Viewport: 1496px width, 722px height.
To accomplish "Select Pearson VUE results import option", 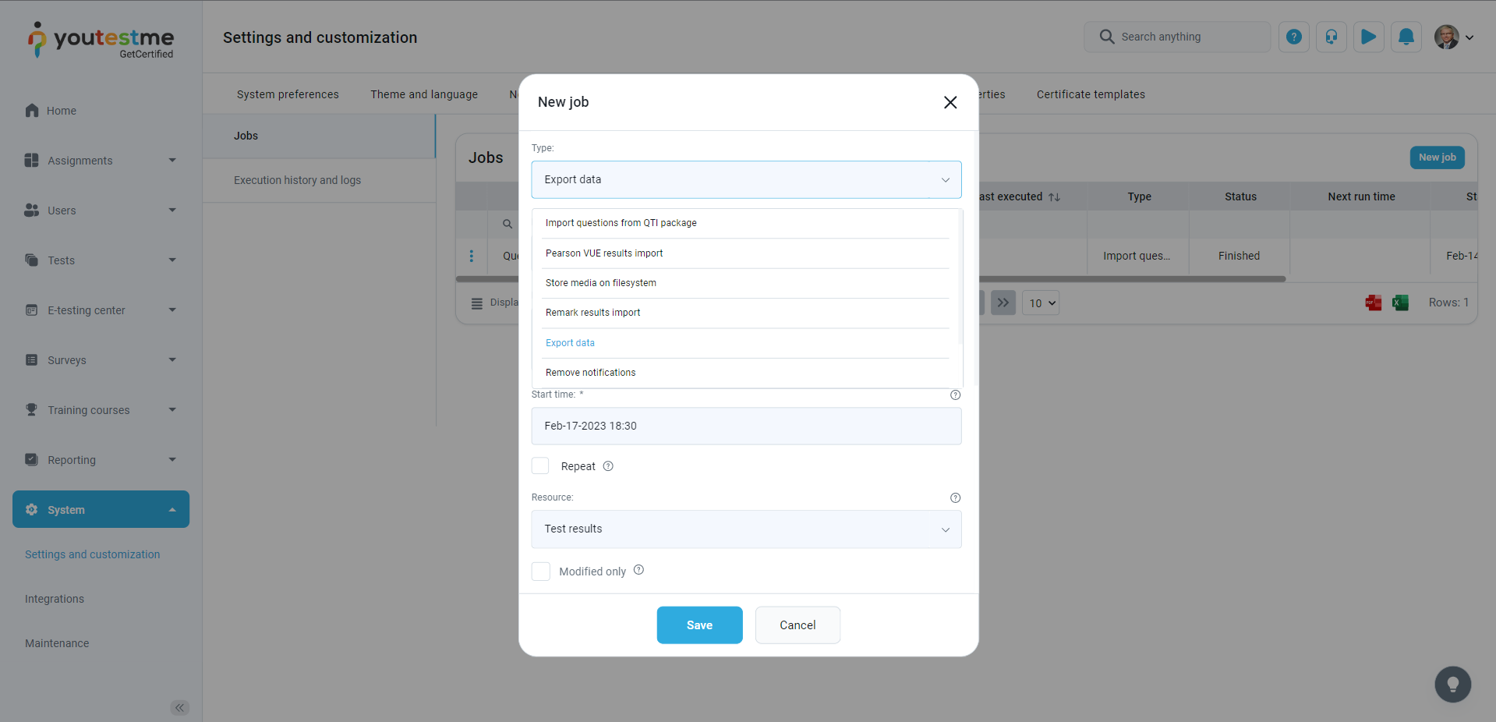I will coord(604,253).
